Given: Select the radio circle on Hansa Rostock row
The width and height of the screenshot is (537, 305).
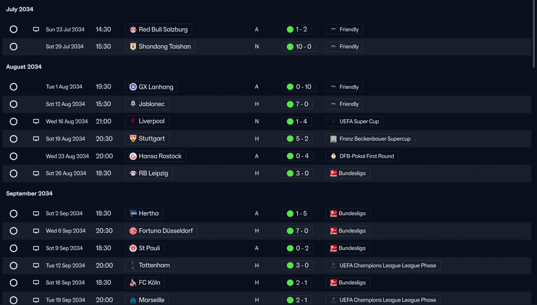Looking at the screenshot, I should click(x=13, y=156).
